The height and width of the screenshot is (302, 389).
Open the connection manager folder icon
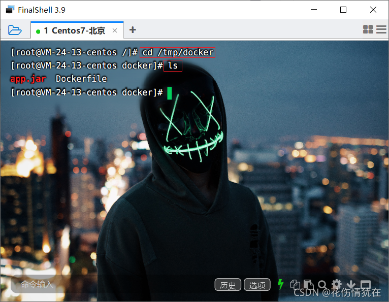click(x=15, y=30)
